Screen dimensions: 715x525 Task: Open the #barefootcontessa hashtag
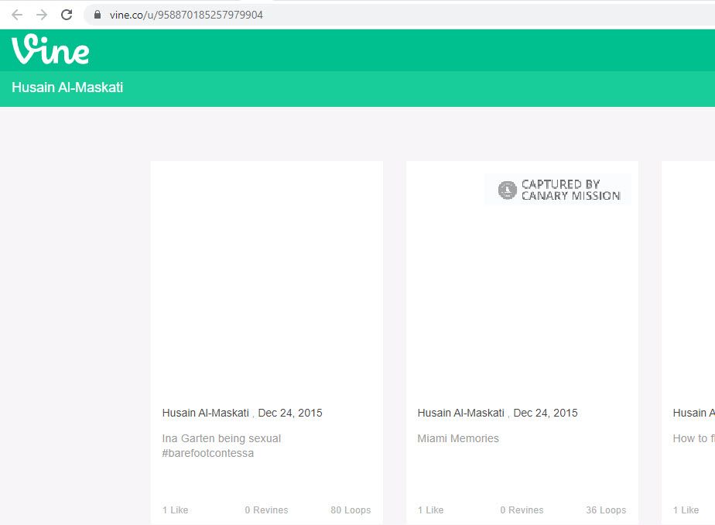click(x=207, y=453)
